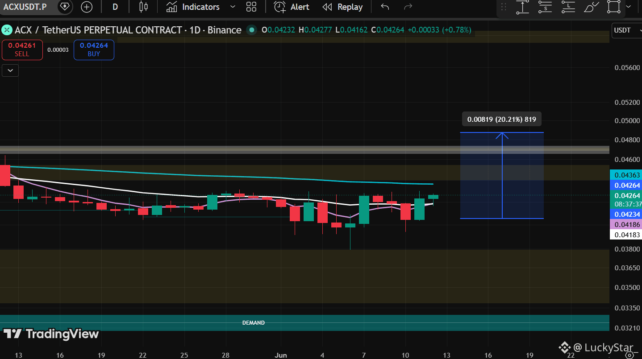Select the Brush drawing tool
642x359 pixels.
point(591,7)
